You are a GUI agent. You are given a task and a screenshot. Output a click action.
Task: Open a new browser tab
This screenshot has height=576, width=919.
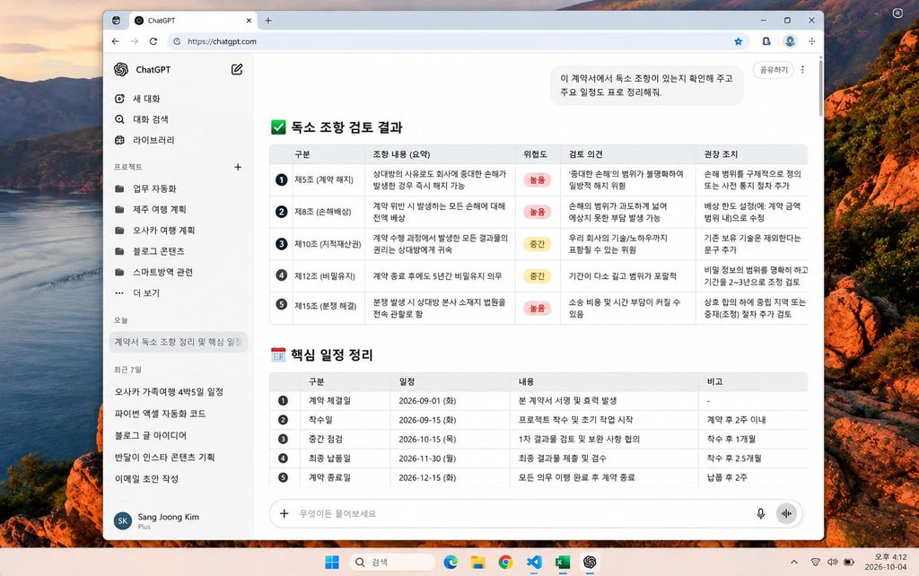[267, 21]
